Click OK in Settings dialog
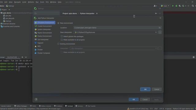This screenshot has height=110, width=196. coord(134,99)
